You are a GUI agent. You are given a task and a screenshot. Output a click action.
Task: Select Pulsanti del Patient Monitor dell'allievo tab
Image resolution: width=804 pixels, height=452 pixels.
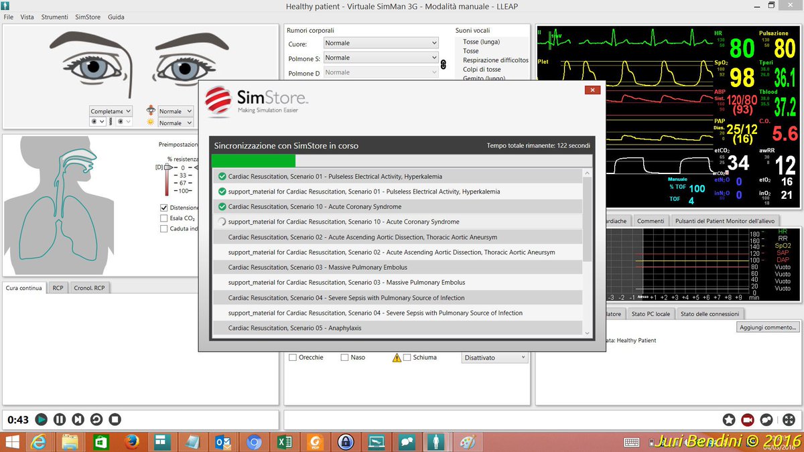(724, 221)
